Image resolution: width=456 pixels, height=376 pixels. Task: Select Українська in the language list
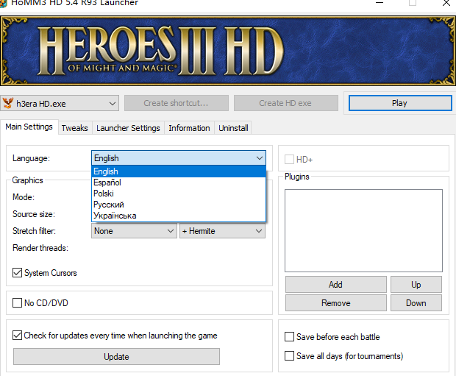click(179, 216)
